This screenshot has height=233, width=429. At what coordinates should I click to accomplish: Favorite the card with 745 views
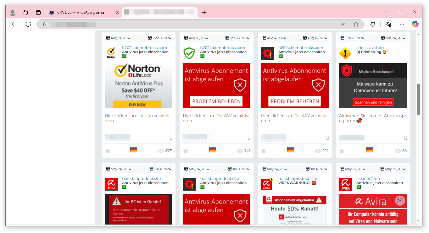coord(186,151)
